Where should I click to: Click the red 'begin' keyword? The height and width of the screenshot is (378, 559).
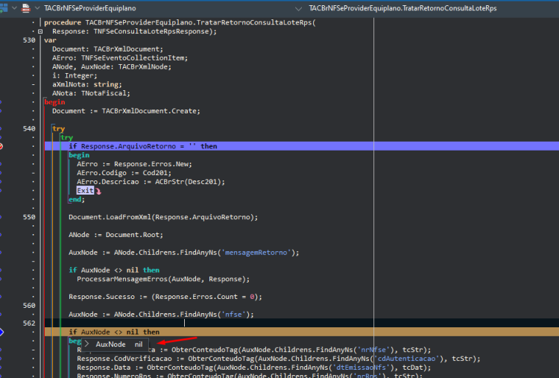point(54,102)
